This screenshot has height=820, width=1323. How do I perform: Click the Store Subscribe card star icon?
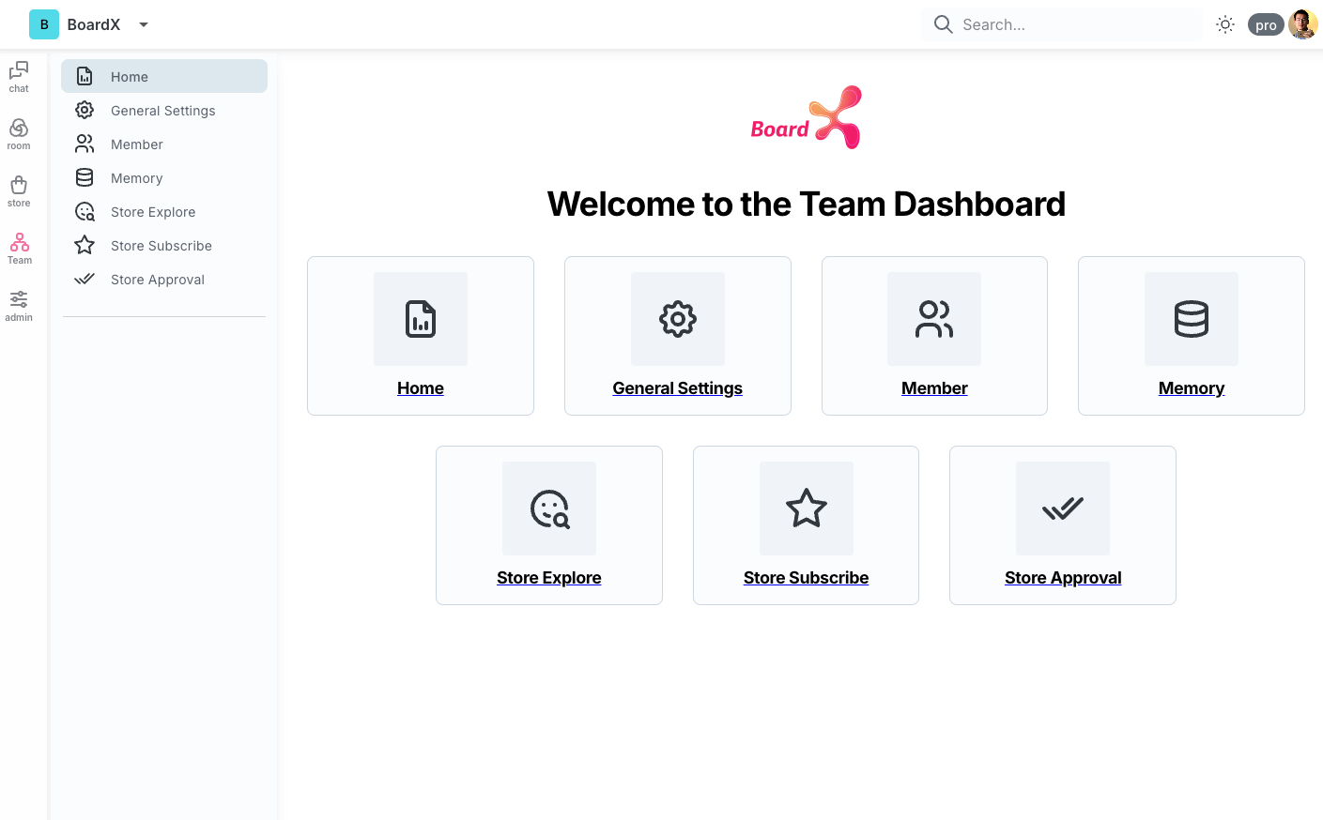click(807, 509)
